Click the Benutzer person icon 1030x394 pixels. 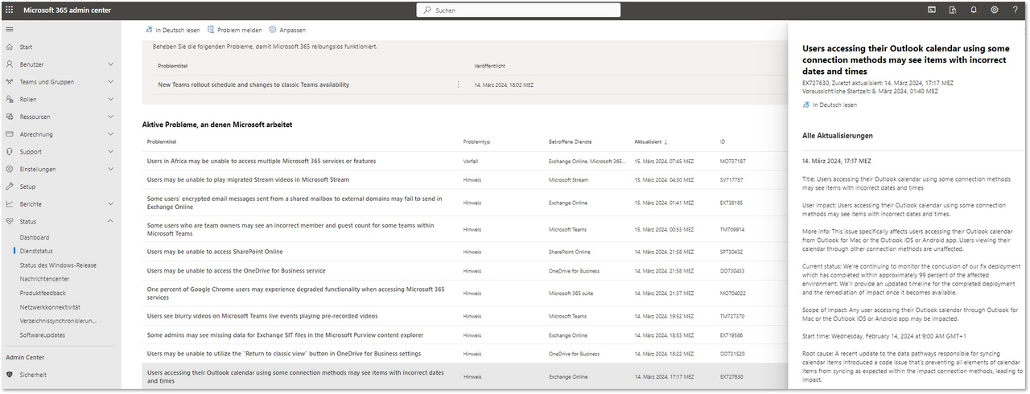pyautogui.click(x=10, y=64)
